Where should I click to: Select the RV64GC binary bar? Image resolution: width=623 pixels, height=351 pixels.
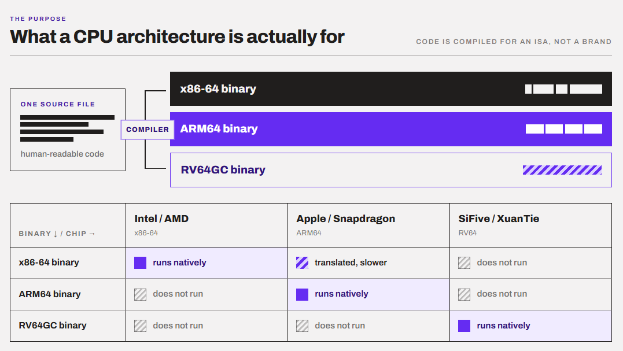(390, 170)
